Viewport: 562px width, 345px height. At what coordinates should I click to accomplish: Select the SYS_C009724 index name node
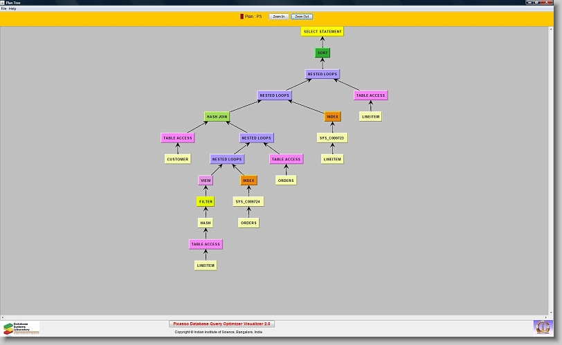[x=248, y=202]
